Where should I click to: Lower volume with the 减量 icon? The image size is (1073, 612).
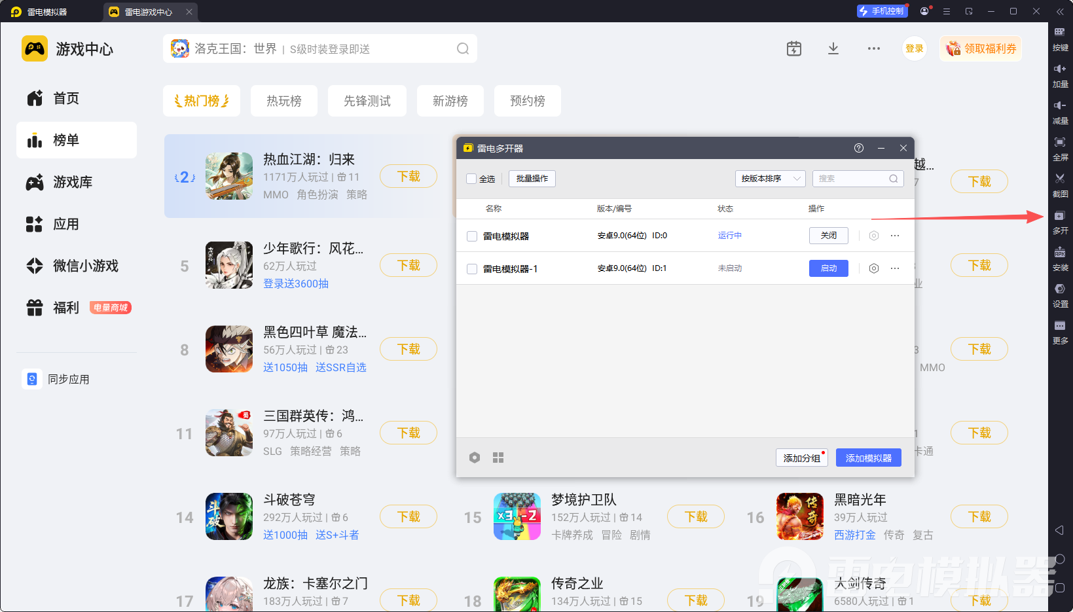1060,111
